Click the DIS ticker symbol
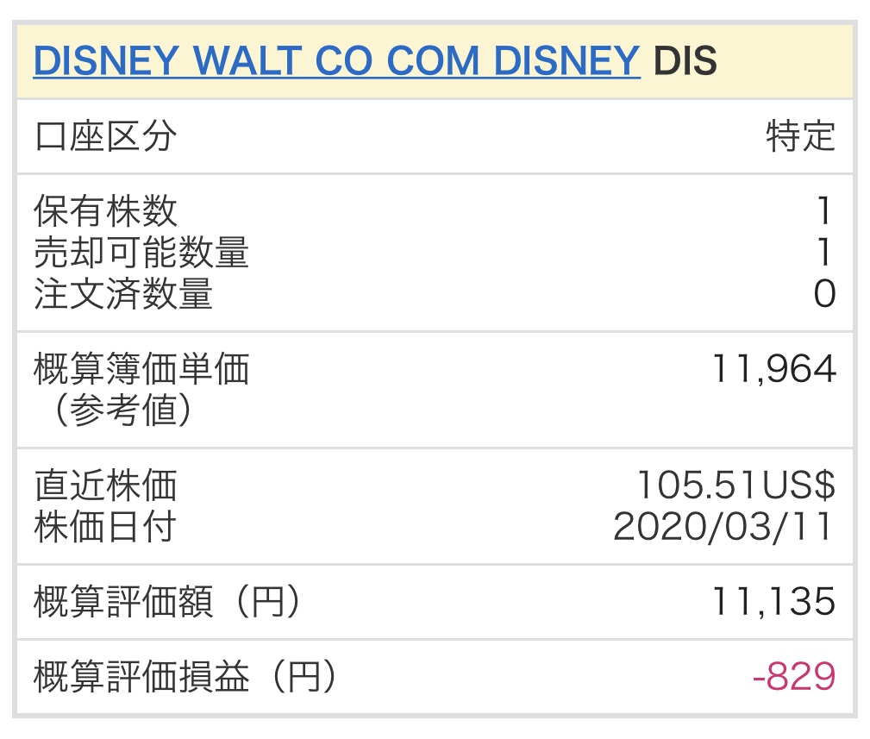This screenshot has width=870, height=739. (x=685, y=60)
